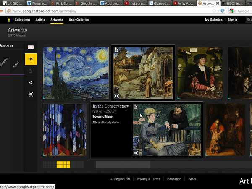This screenshot has width=252, height=189.
Task: Click the Sign in link
Action: coord(232,20)
